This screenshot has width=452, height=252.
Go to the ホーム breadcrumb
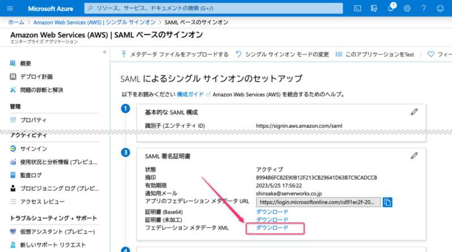[16, 22]
